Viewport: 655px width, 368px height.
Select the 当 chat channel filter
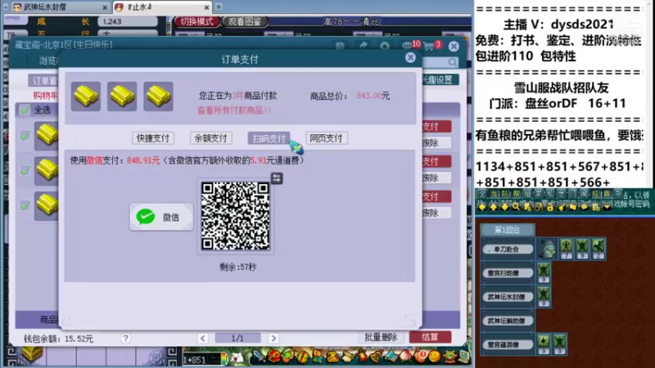494,194
